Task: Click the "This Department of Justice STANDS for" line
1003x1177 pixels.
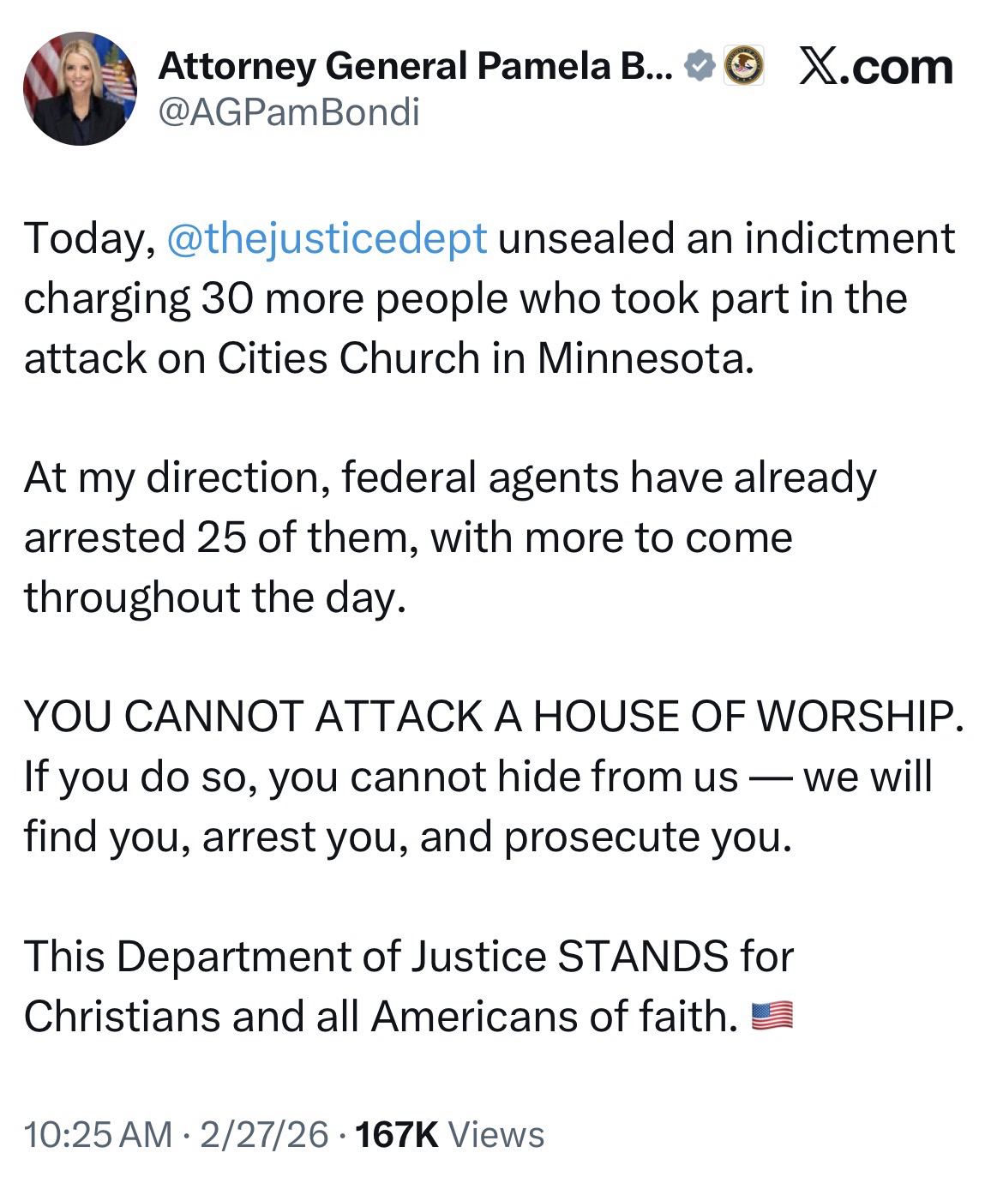Action: (x=408, y=957)
